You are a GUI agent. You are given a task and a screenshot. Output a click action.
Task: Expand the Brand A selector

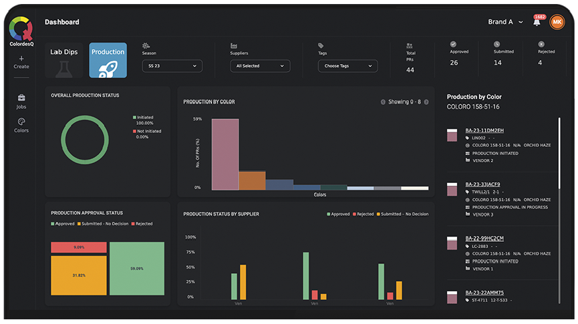point(505,22)
